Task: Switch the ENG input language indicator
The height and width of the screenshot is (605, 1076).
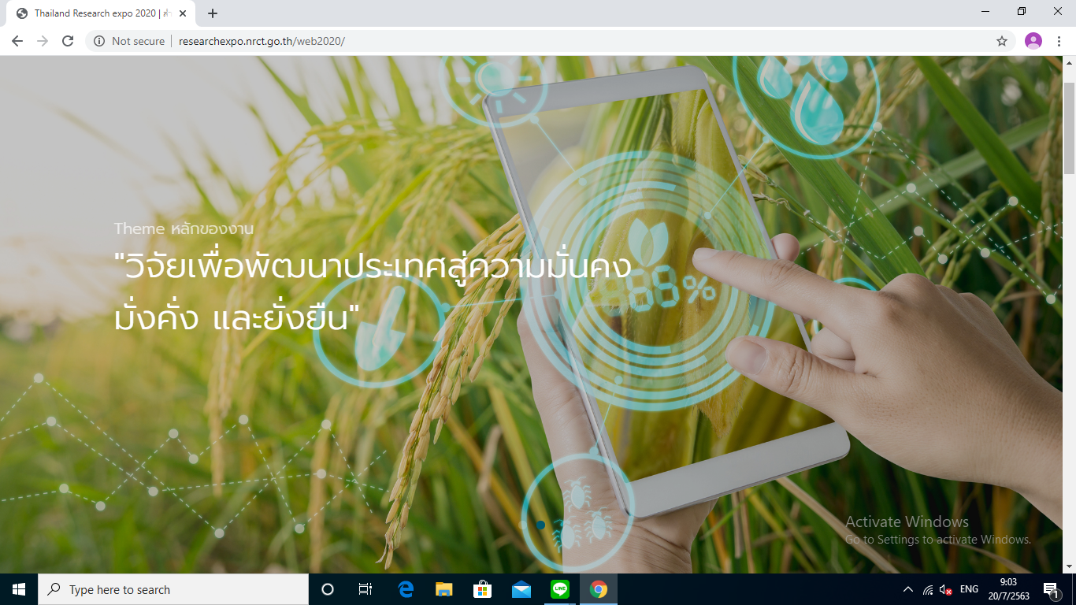Action: 969,589
